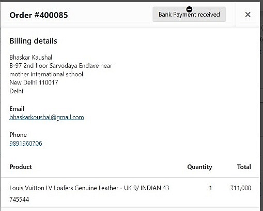Click the product SKU 745544
The image size is (263, 211).
[19, 200]
